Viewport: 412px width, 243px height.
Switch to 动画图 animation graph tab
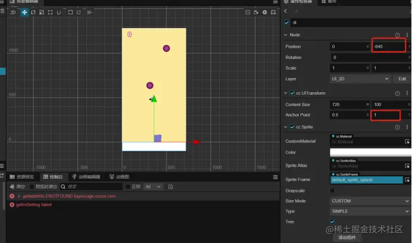click(119, 177)
